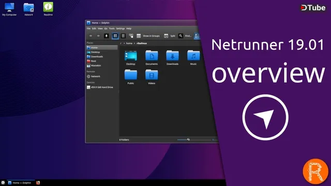
Task: Launch Firefox from the taskbar
Action: (x=38, y=182)
